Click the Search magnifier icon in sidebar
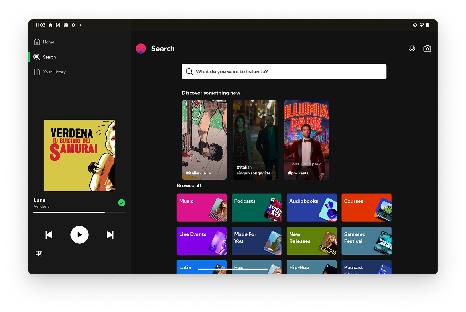The height and width of the screenshot is (312, 466). pyautogui.click(x=37, y=57)
